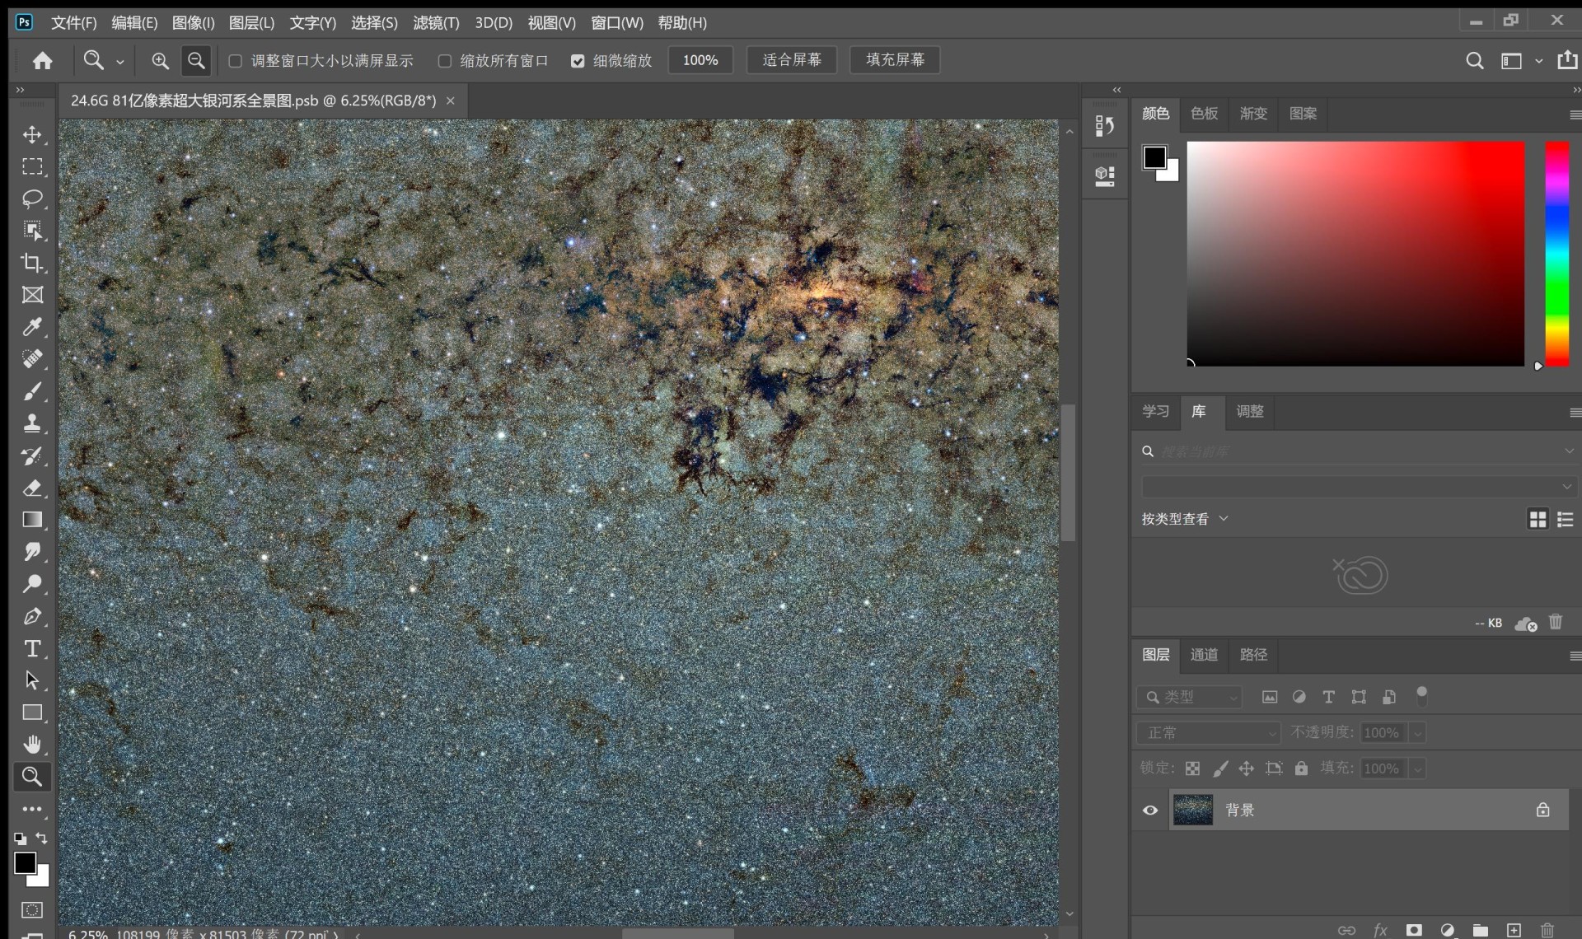Enable 调整窗口大小以满屏显示 checkbox
1582x939 pixels.
pos(236,61)
